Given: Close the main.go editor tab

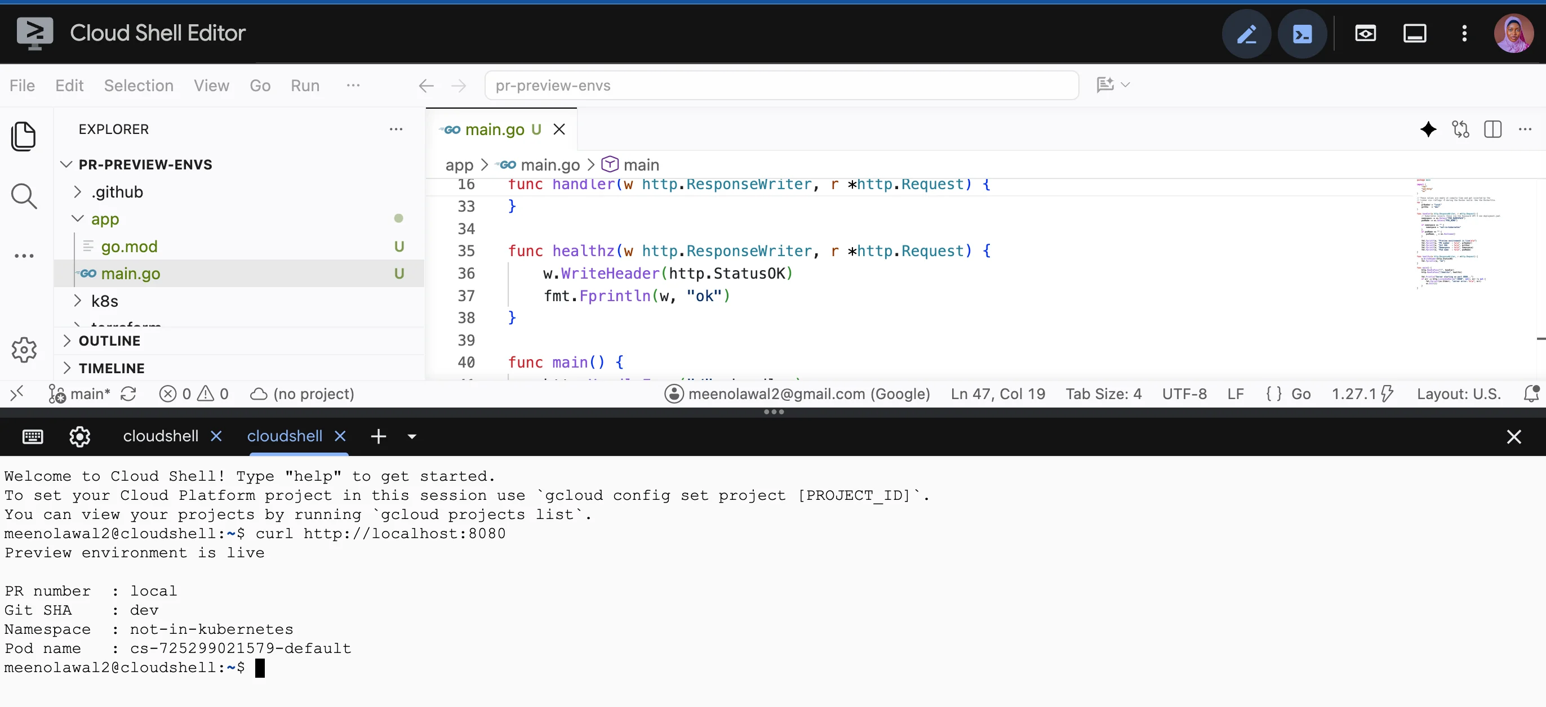Looking at the screenshot, I should (559, 129).
